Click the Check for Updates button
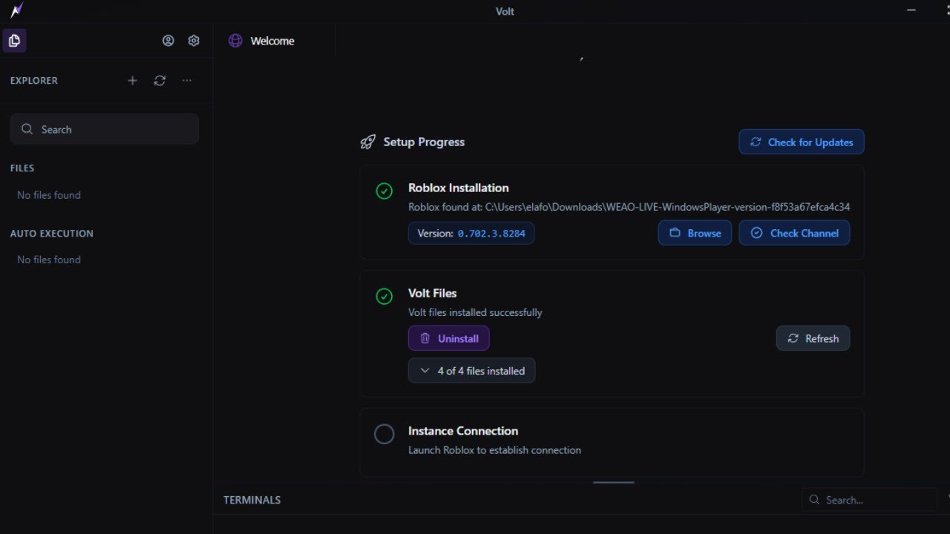The height and width of the screenshot is (534, 950). pos(802,142)
